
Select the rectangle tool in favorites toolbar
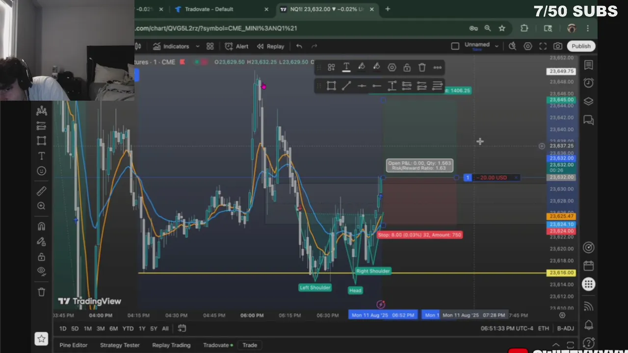click(331, 86)
